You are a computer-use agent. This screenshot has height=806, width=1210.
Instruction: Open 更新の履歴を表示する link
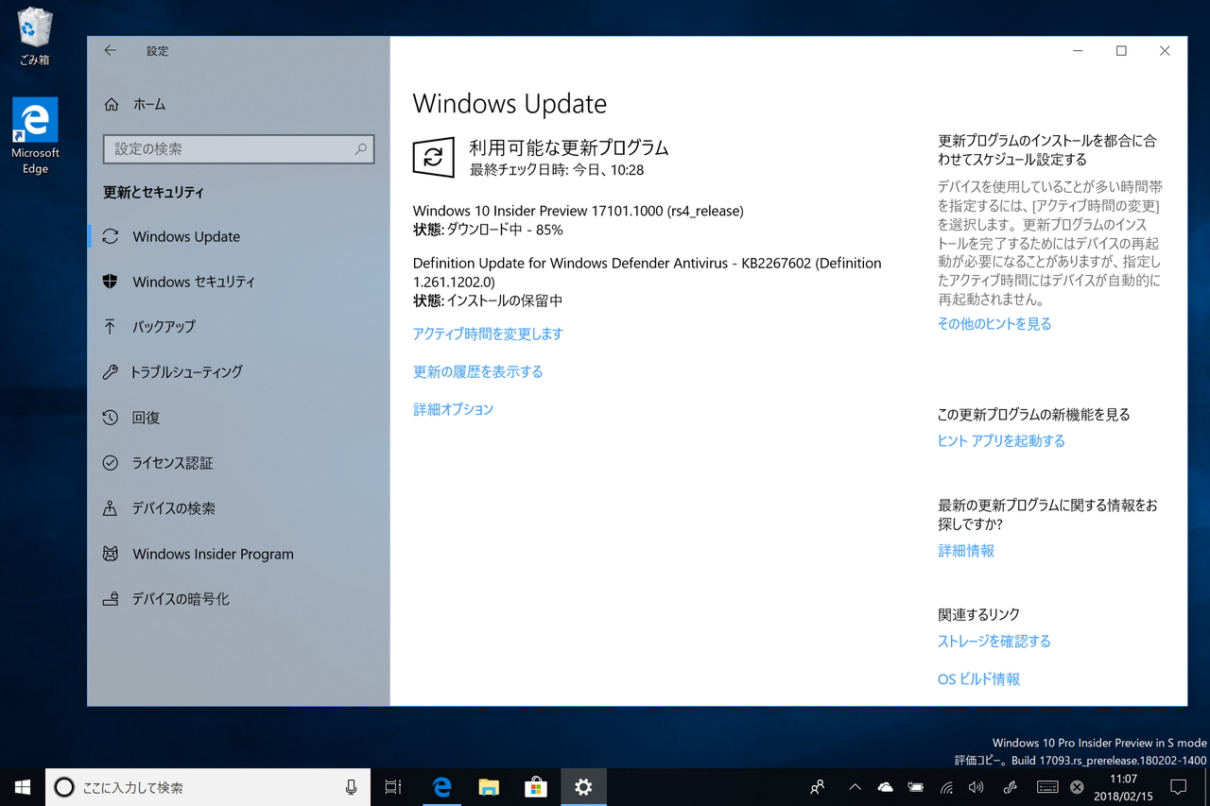pyautogui.click(x=477, y=371)
